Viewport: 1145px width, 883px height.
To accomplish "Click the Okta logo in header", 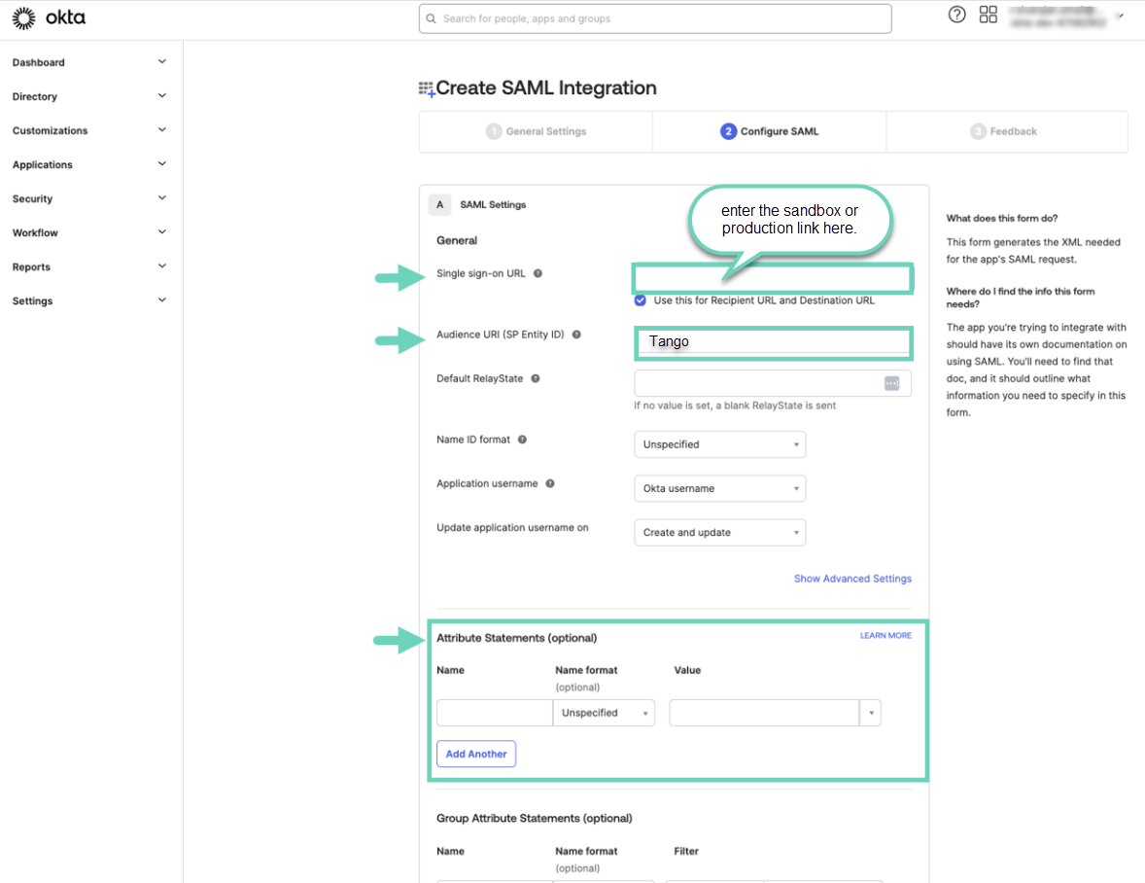I will click(49, 18).
